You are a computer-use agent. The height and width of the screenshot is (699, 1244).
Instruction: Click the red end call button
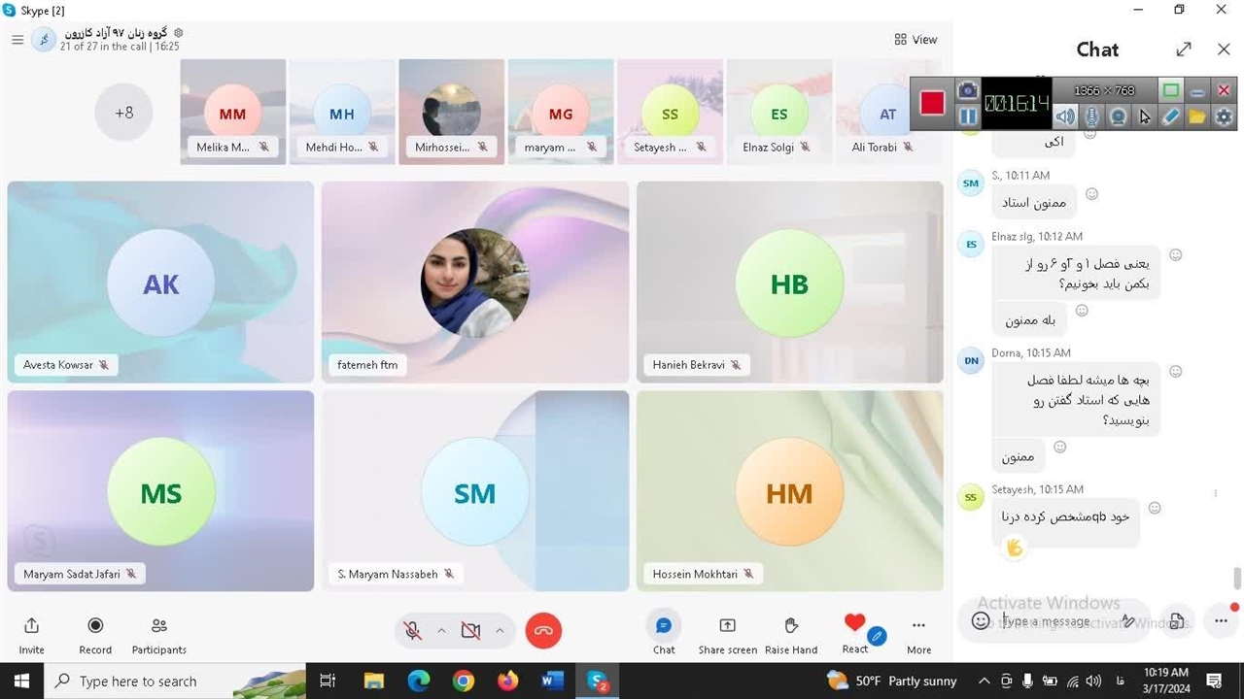point(543,631)
